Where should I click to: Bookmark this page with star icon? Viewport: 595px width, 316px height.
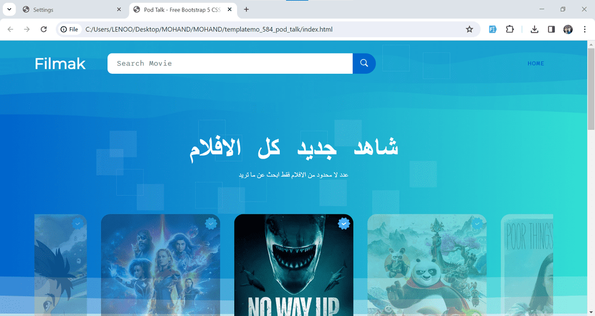click(469, 29)
